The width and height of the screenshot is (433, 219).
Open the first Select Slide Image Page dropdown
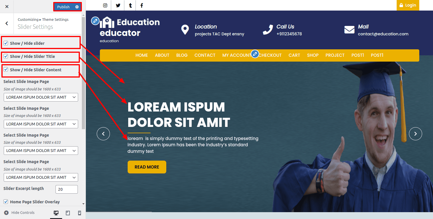point(41,97)
